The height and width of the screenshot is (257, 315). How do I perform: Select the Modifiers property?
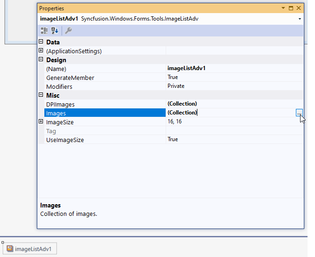click(x=105, y=86)
